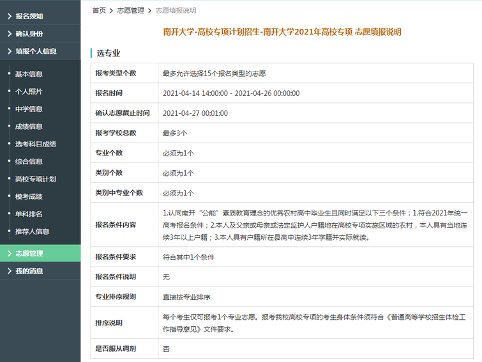The height and width of the screenshot is (362, 482).
Task: Expand the 报名须知 chevron arrow
Action: (x=10, y=17)
